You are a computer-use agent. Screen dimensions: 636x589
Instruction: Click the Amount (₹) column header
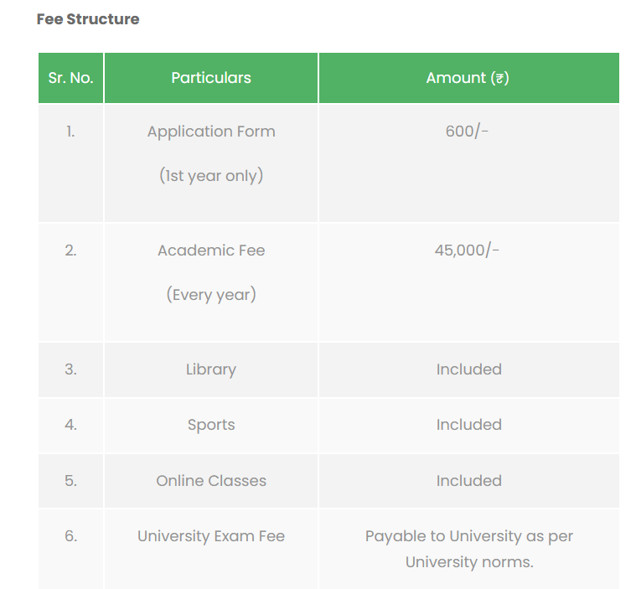tap(468, 78)
